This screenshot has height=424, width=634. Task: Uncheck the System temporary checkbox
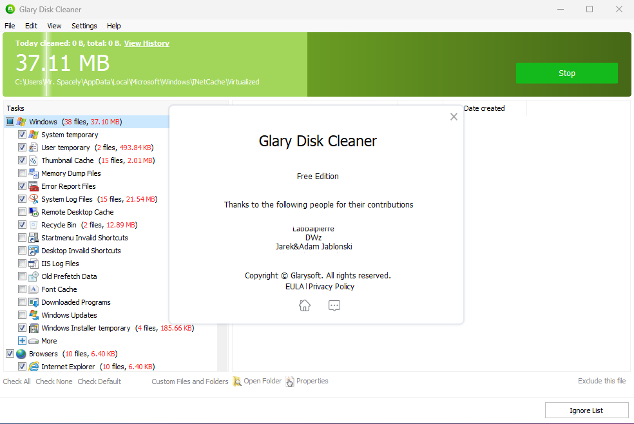coord(23,135)
